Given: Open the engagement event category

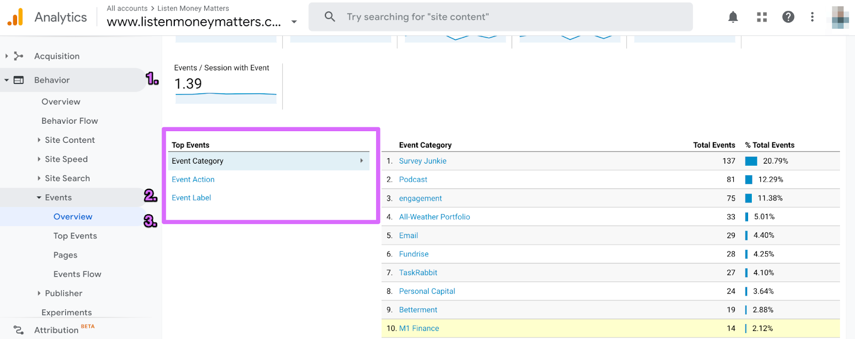Looking at the screenshot, I should (x=421, y=198).
